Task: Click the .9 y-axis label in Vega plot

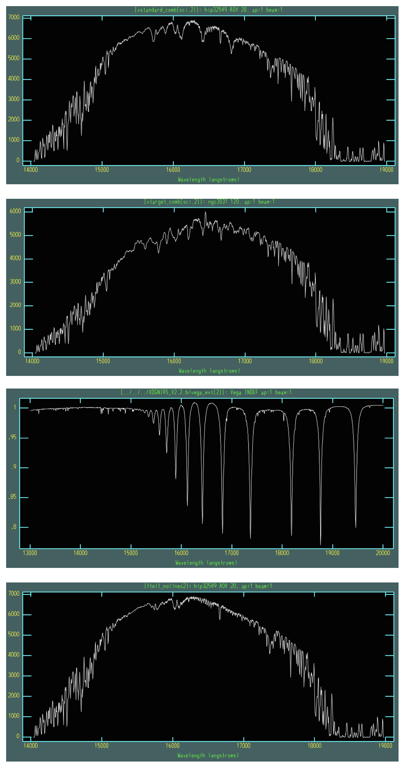Action: click(14, 467)
